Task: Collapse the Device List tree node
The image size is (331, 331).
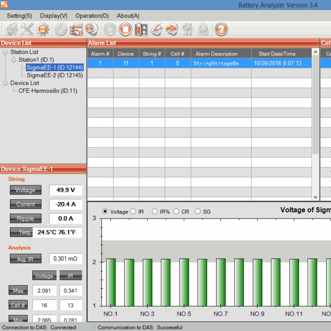Action: pyautogui.click(x=5, y=83)
